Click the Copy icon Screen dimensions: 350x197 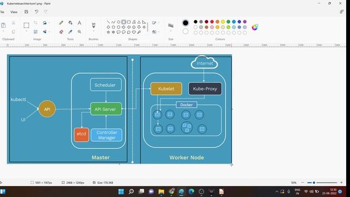(x=13, y=32)
